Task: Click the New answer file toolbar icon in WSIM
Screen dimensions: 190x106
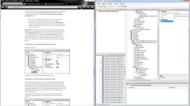Action: coord(98,6)
